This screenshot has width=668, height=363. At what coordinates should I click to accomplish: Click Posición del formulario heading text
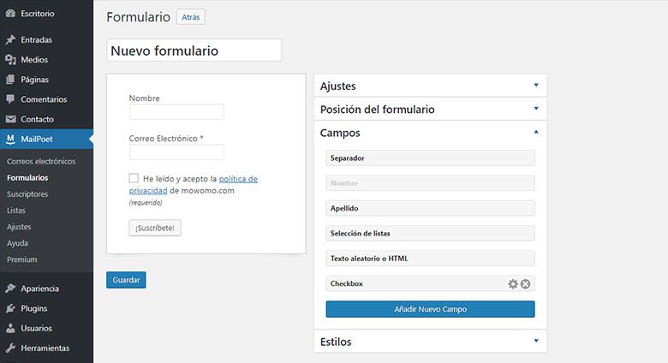click(378, 110)
